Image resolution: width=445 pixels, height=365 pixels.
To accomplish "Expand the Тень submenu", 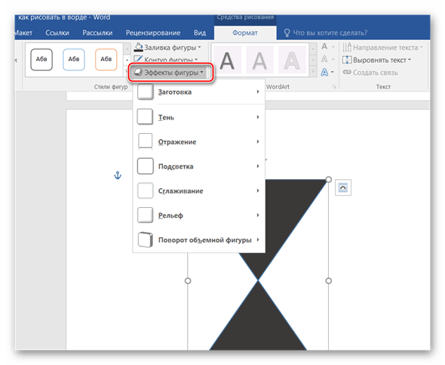I will click(x=198, y=117).
